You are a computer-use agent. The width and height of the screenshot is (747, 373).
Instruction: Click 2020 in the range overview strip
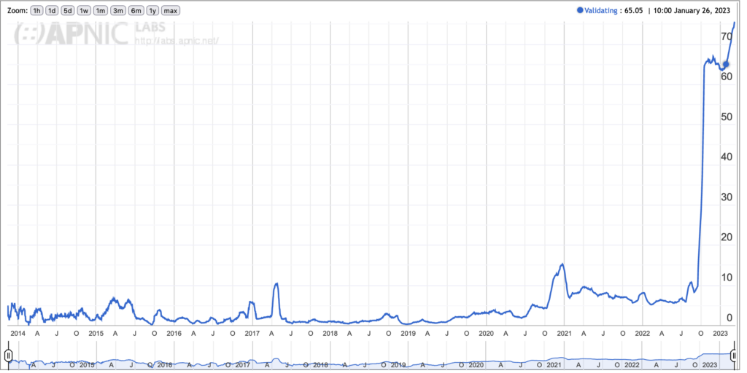pyautogui.click(x=476, y=364)
